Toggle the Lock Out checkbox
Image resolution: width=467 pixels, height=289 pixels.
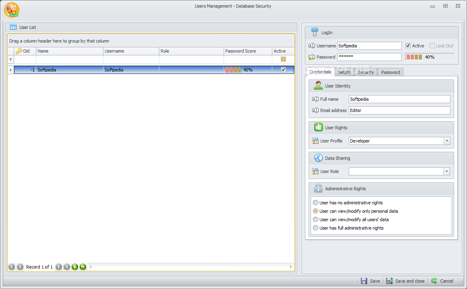tap(432, 45)
